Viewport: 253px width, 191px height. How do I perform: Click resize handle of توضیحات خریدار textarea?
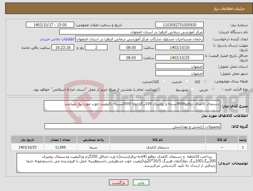pyautogui.click(x=18, y=171)
